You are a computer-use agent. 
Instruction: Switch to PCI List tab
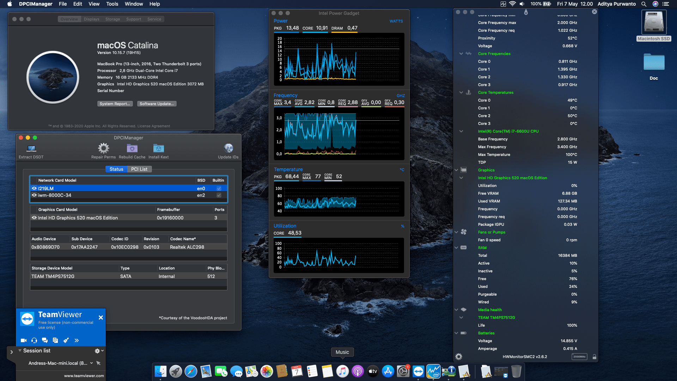pyautogui.click(x=139, y=169)
